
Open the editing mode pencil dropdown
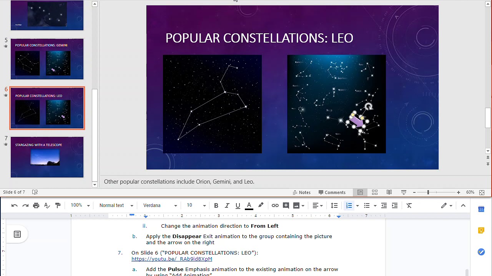(447, 205)
